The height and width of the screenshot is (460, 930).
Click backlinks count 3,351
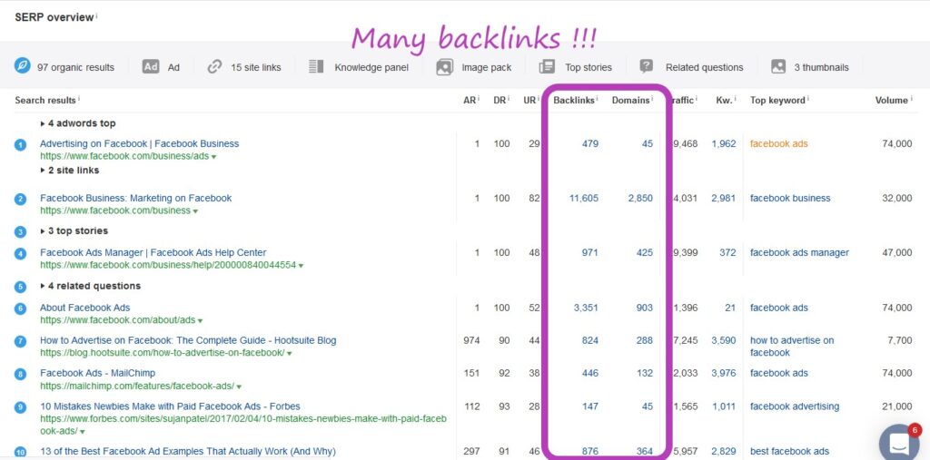586,308
